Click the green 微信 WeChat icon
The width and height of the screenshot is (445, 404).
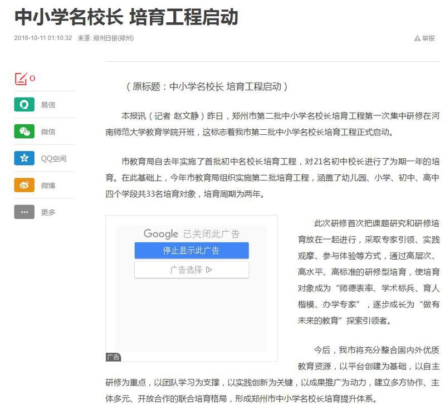click(24, 132)
